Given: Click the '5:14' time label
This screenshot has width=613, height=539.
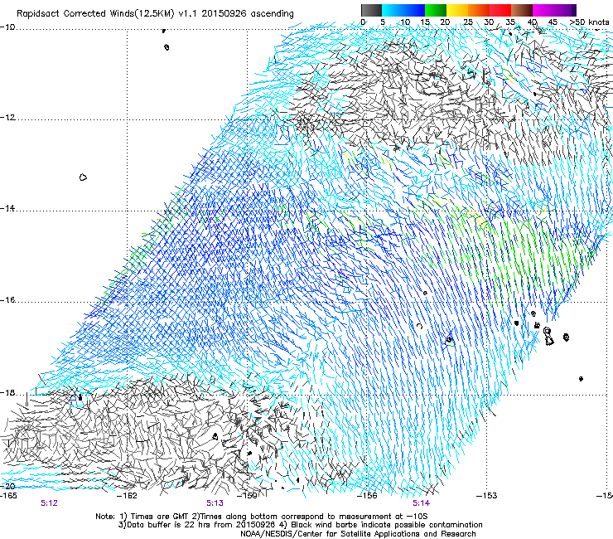Looking at the screenshot, I should click(421, 503).
